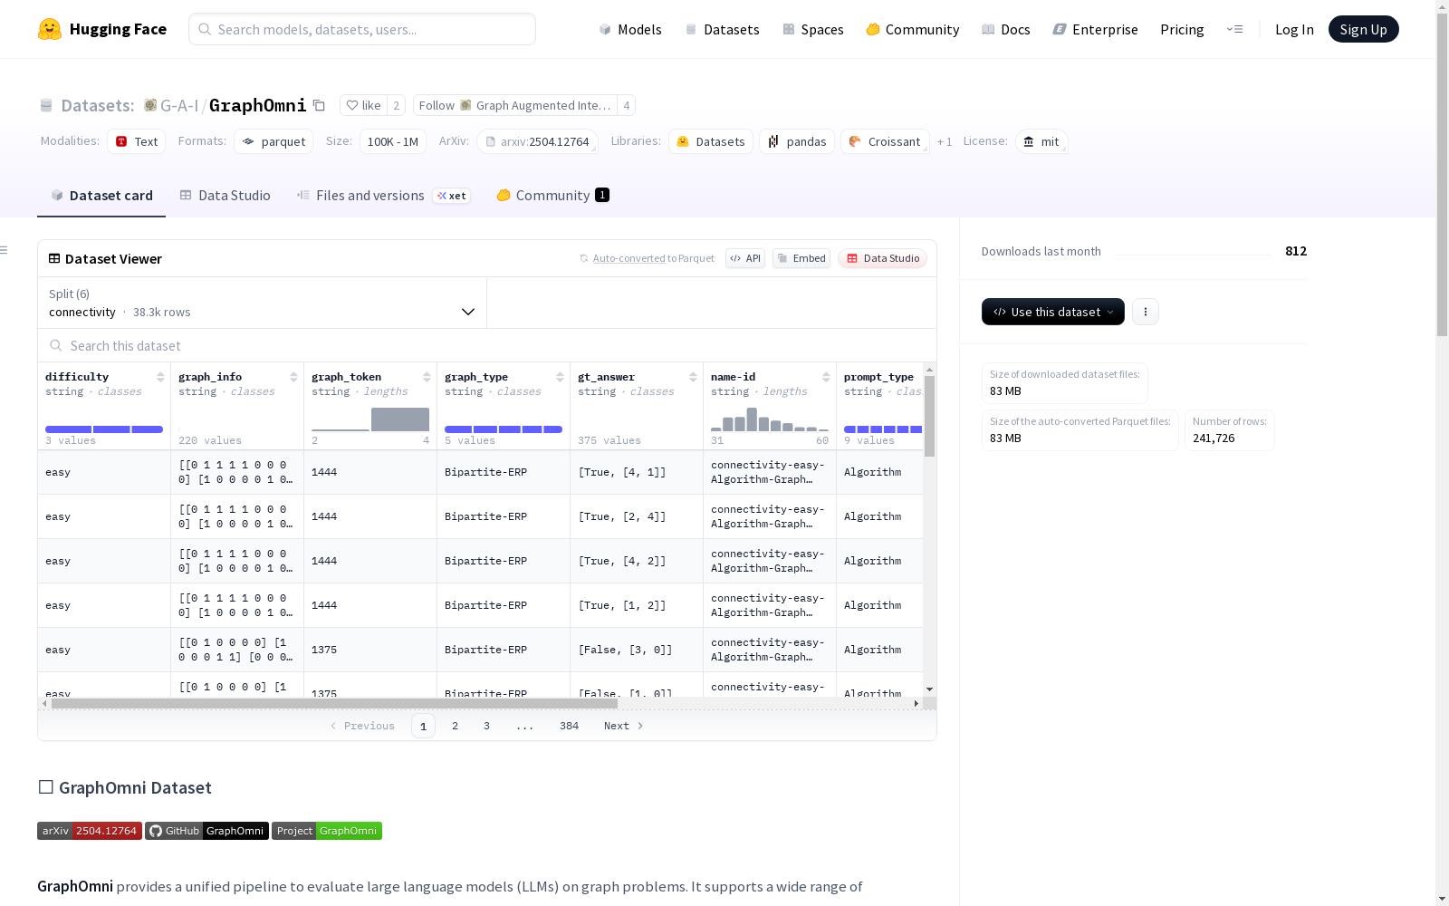
Task: Go to Models in the navigation
Action: pyautogui.click(x=630, y=29)
